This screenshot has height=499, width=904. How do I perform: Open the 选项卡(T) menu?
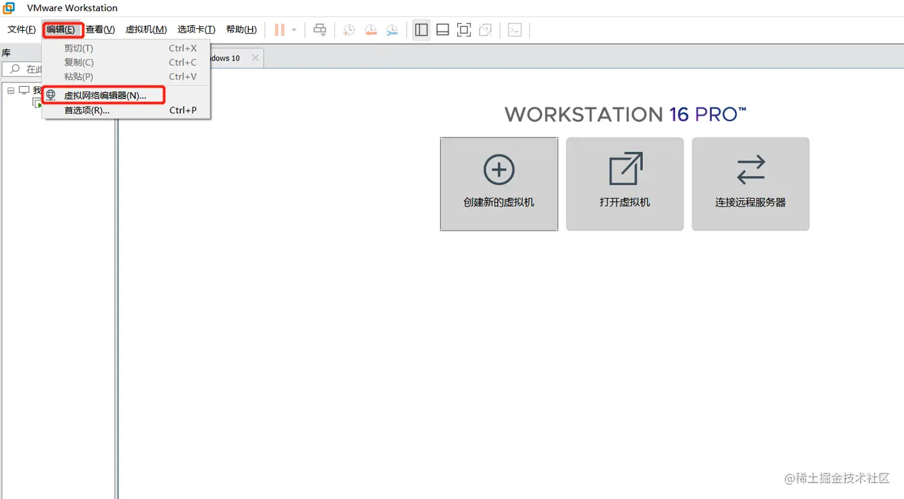196,30
